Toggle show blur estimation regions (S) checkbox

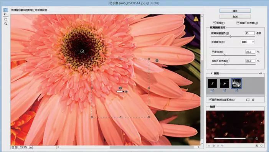click(210, 99)
